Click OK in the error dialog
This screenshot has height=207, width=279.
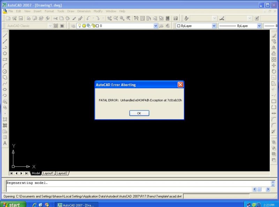pos(139,113)
